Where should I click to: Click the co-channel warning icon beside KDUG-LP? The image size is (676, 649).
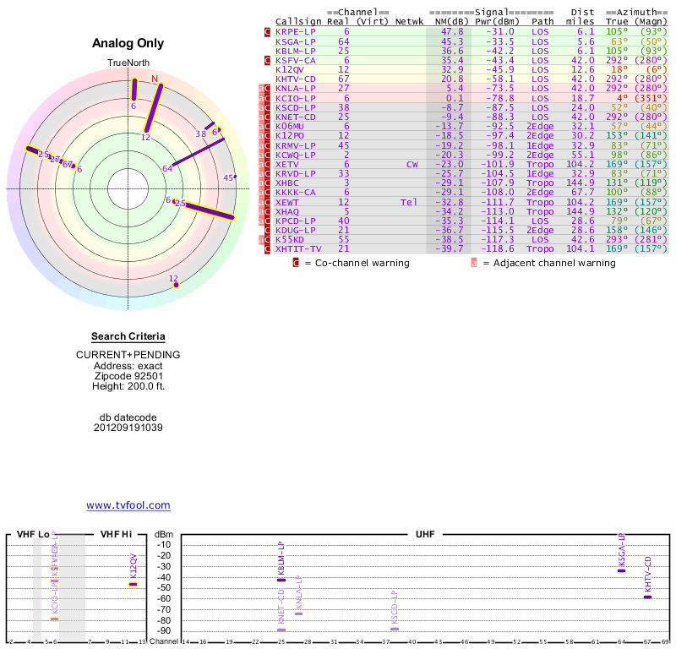pyautogui.click(x=267, y=230)
